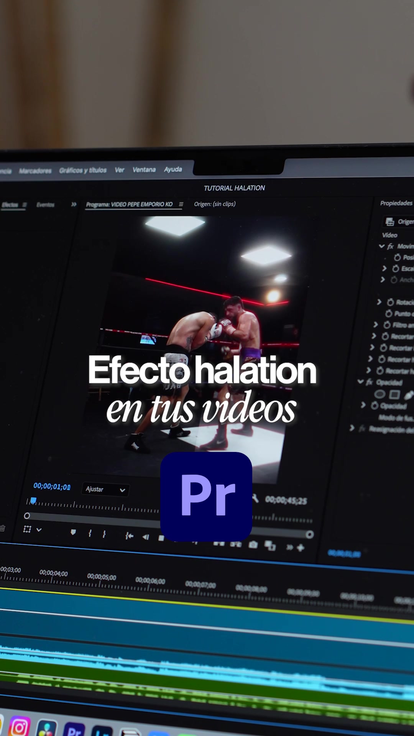414x736 pixels.
Task: Open DaVinci Resolve from the macOS Dock
Action: tap(46, 728)
